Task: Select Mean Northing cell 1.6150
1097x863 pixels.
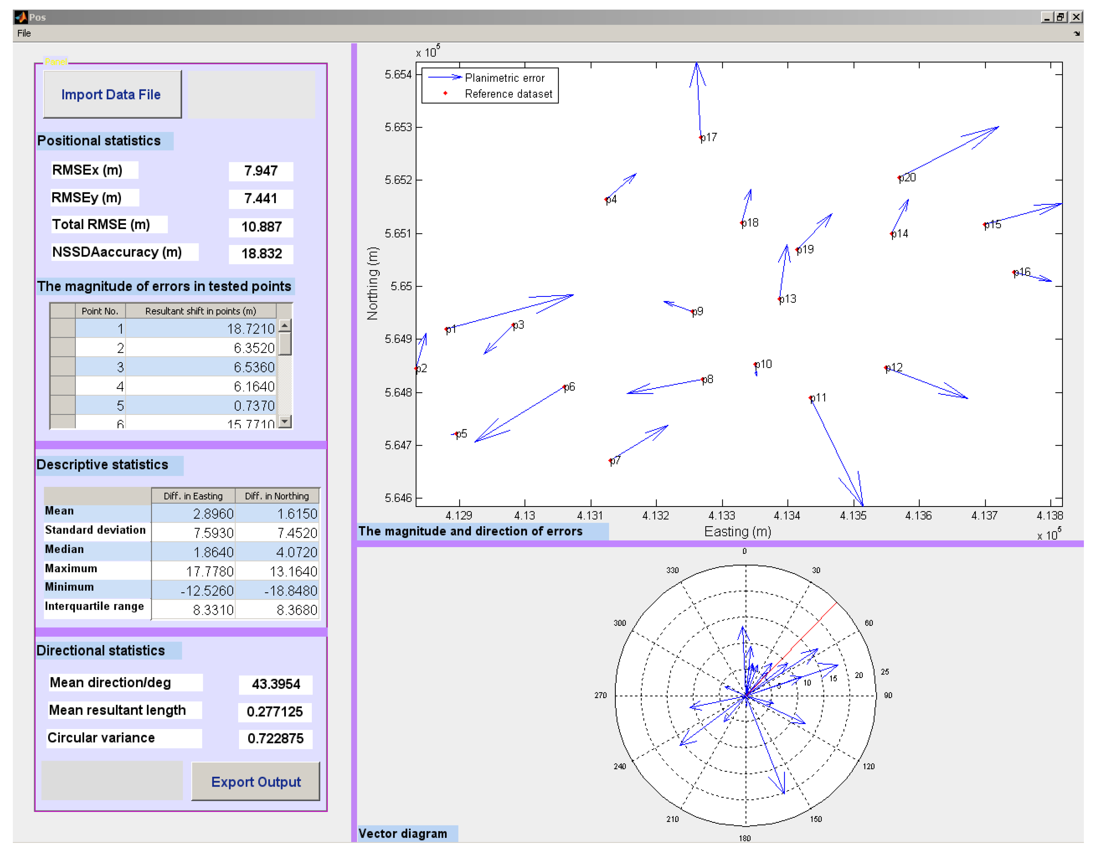Action: point(277,513)
